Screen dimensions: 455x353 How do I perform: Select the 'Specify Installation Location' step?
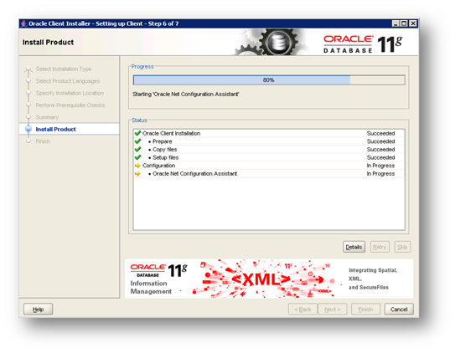70,93
